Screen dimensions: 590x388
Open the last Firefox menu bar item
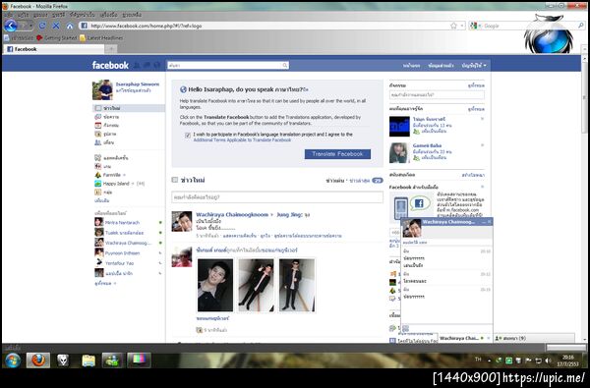(x=132, y=15)
